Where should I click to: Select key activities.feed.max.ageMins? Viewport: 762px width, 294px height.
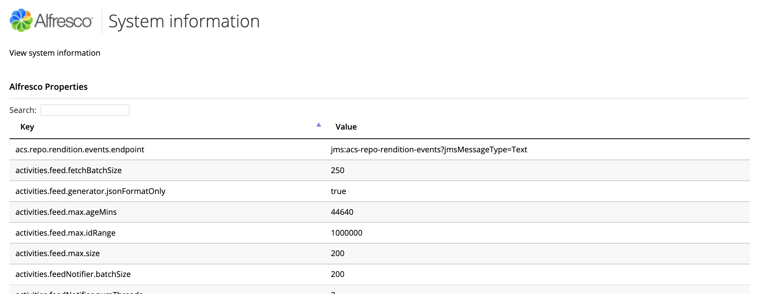66,212
